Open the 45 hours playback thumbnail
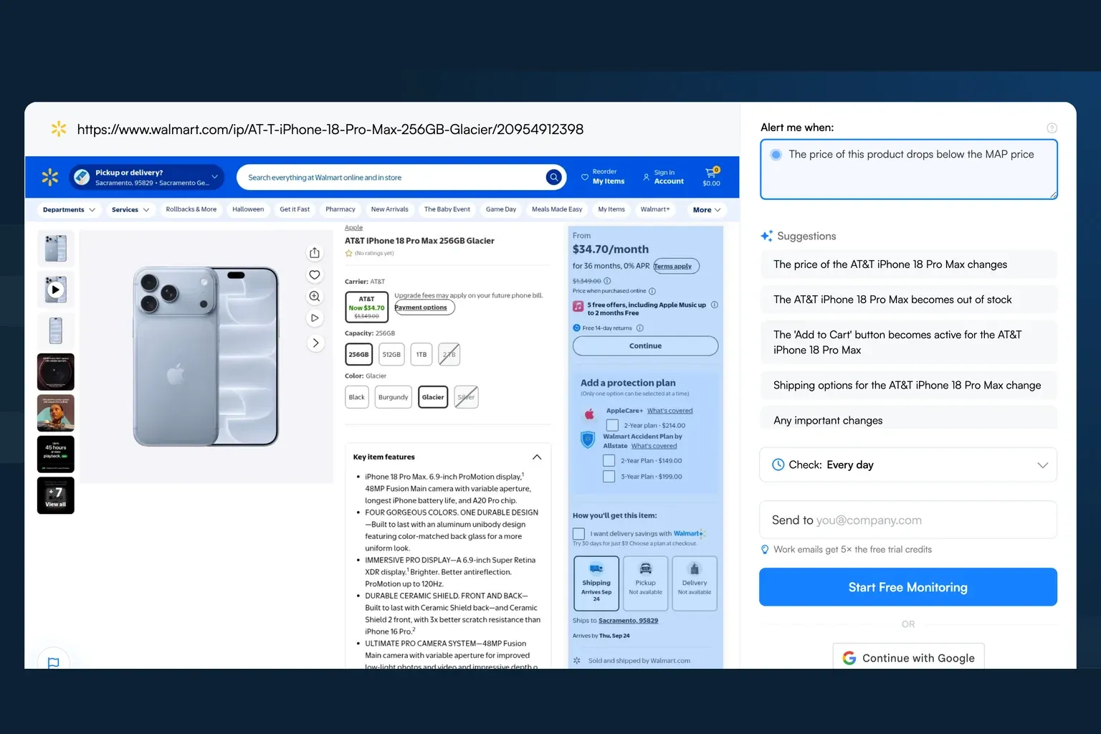 coord(56,454)
